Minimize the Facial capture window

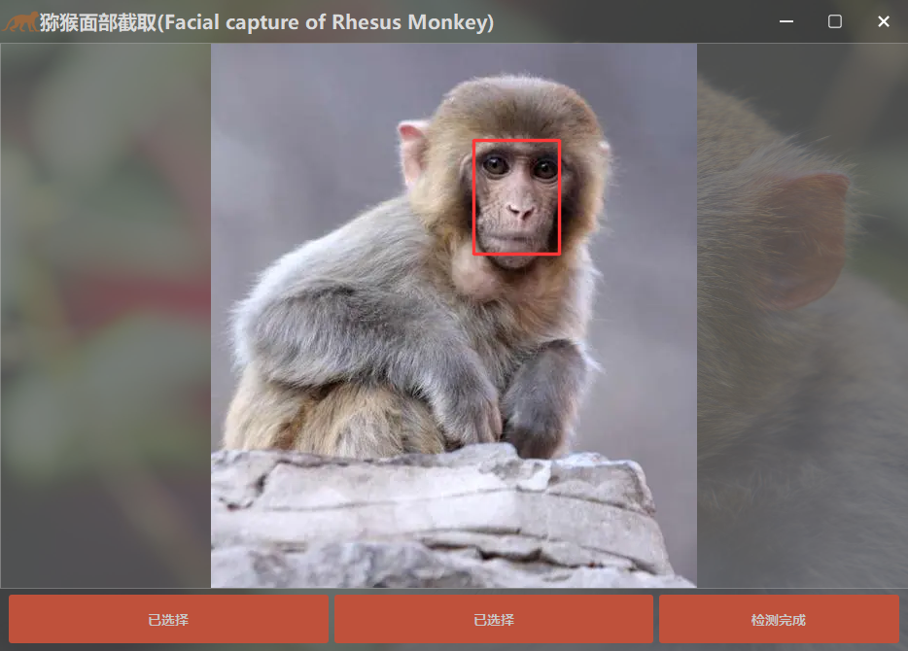point(786,21)
